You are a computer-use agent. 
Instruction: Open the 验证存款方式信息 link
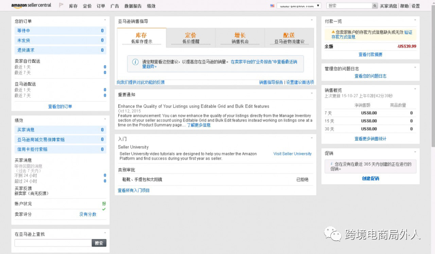click(x=372, y=34)
